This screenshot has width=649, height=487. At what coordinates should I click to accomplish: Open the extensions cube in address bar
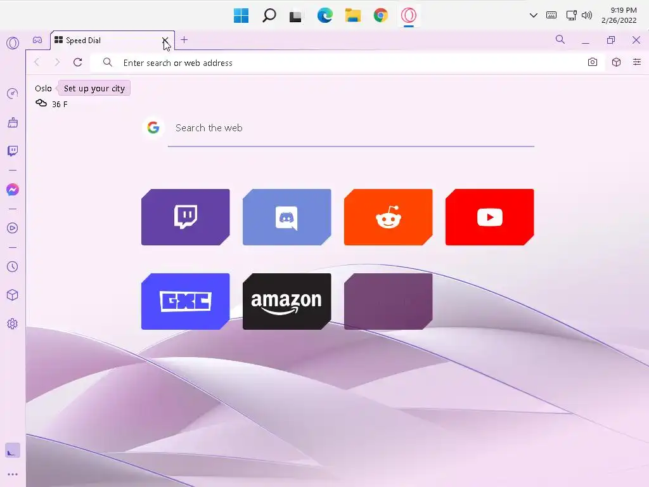point(616,62)
